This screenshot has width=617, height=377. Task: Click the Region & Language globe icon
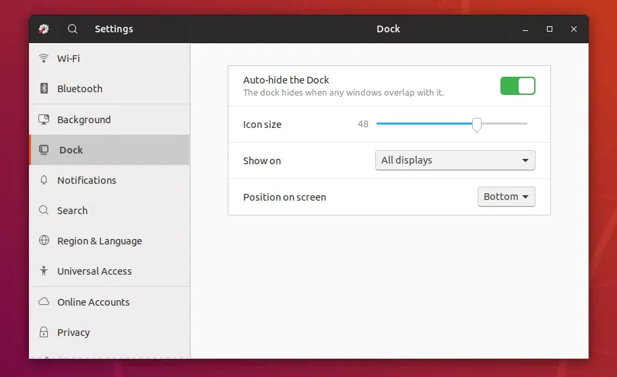[x=44, y=241]
